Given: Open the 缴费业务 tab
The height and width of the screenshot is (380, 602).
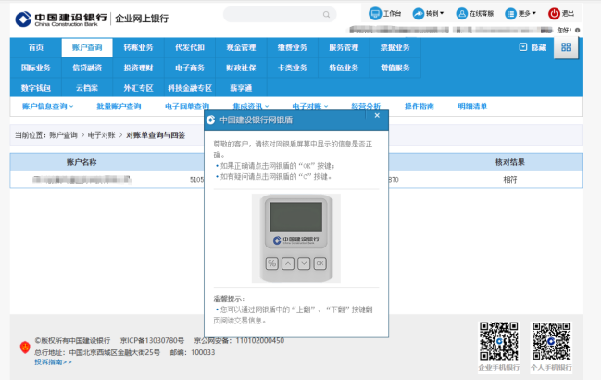Looking at the screenshot, I should (x=293, y=47).
